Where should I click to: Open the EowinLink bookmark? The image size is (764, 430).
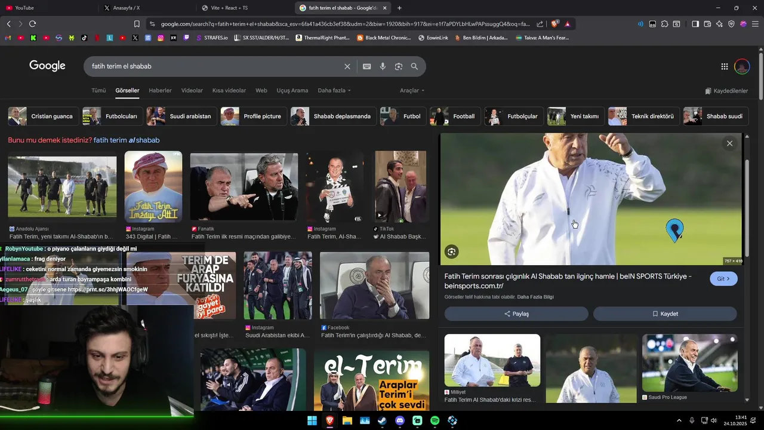click(x=433, y=38)
